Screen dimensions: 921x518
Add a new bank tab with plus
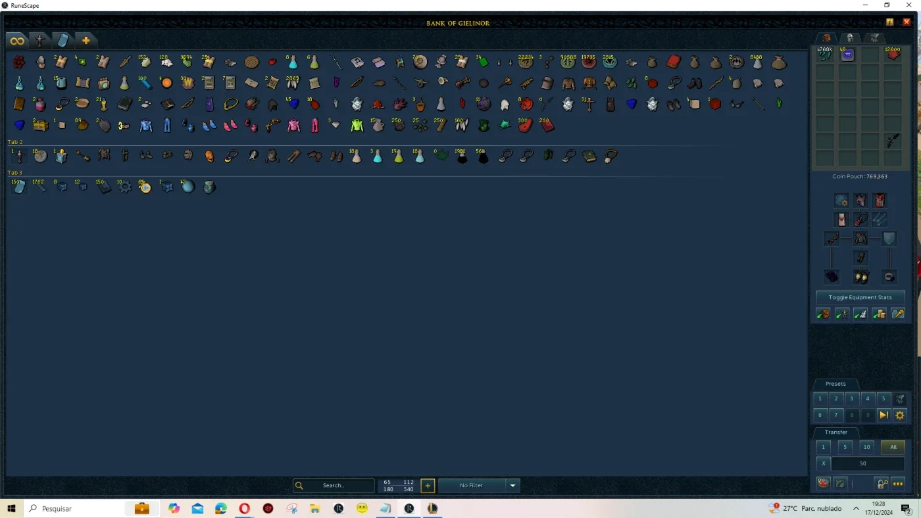pyautogui.click(x=86, y=41)
